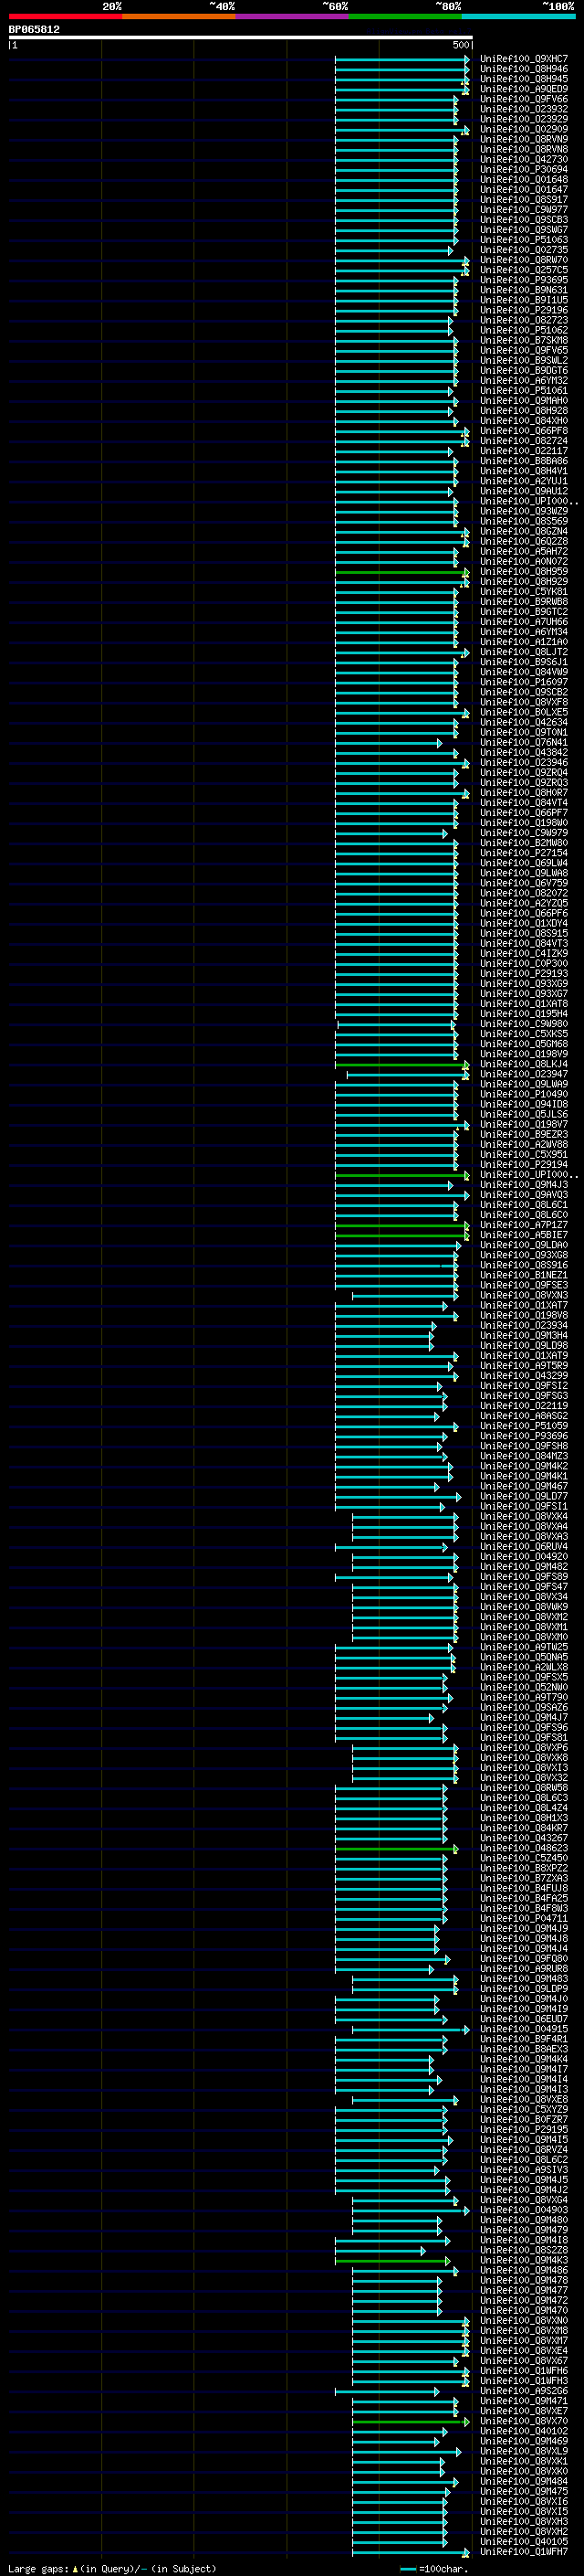The image size is (584, 2576).
Task: Open hit UniRef100_Q8S917
Action: coord(524,200)
